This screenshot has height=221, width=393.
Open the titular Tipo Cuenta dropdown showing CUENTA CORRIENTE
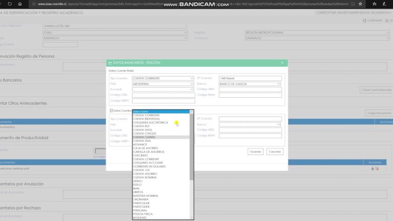click(163, 78)
